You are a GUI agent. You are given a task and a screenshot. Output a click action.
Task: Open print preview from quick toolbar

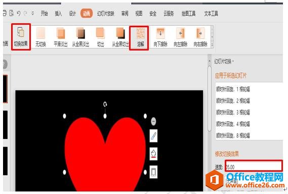(11, 13)
